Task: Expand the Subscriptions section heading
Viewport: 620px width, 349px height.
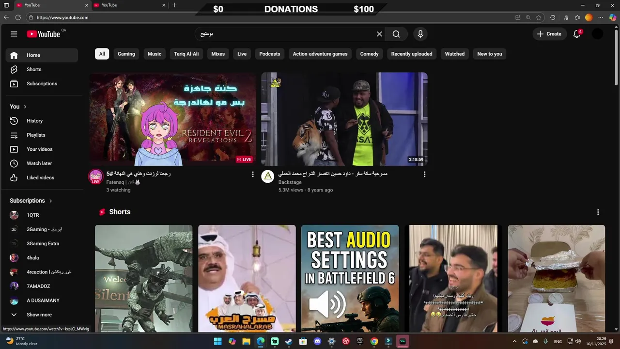Action: (31, 201)
